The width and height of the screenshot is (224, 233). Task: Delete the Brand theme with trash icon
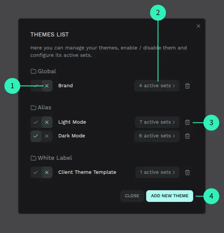[187, 86]
